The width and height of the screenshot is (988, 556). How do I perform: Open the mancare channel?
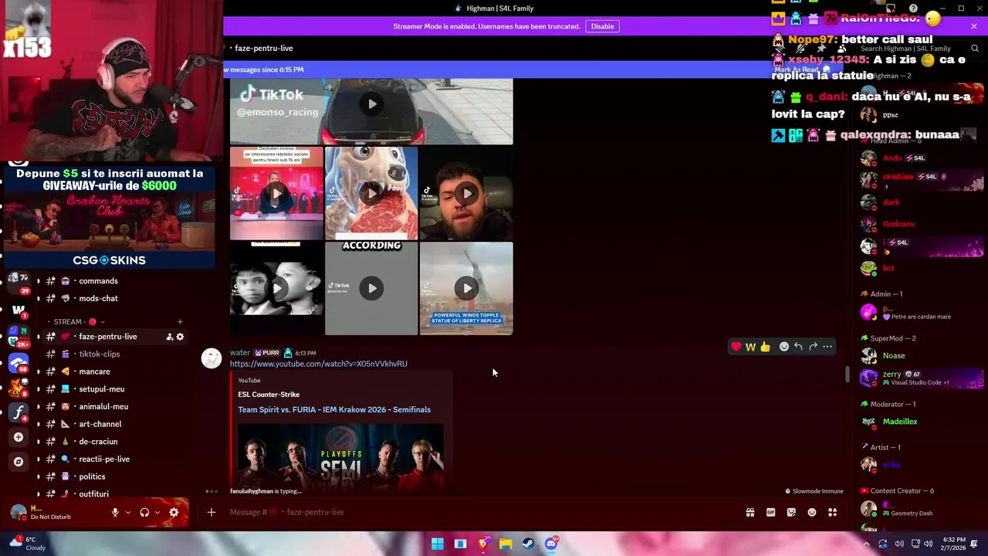coord(94,371)
